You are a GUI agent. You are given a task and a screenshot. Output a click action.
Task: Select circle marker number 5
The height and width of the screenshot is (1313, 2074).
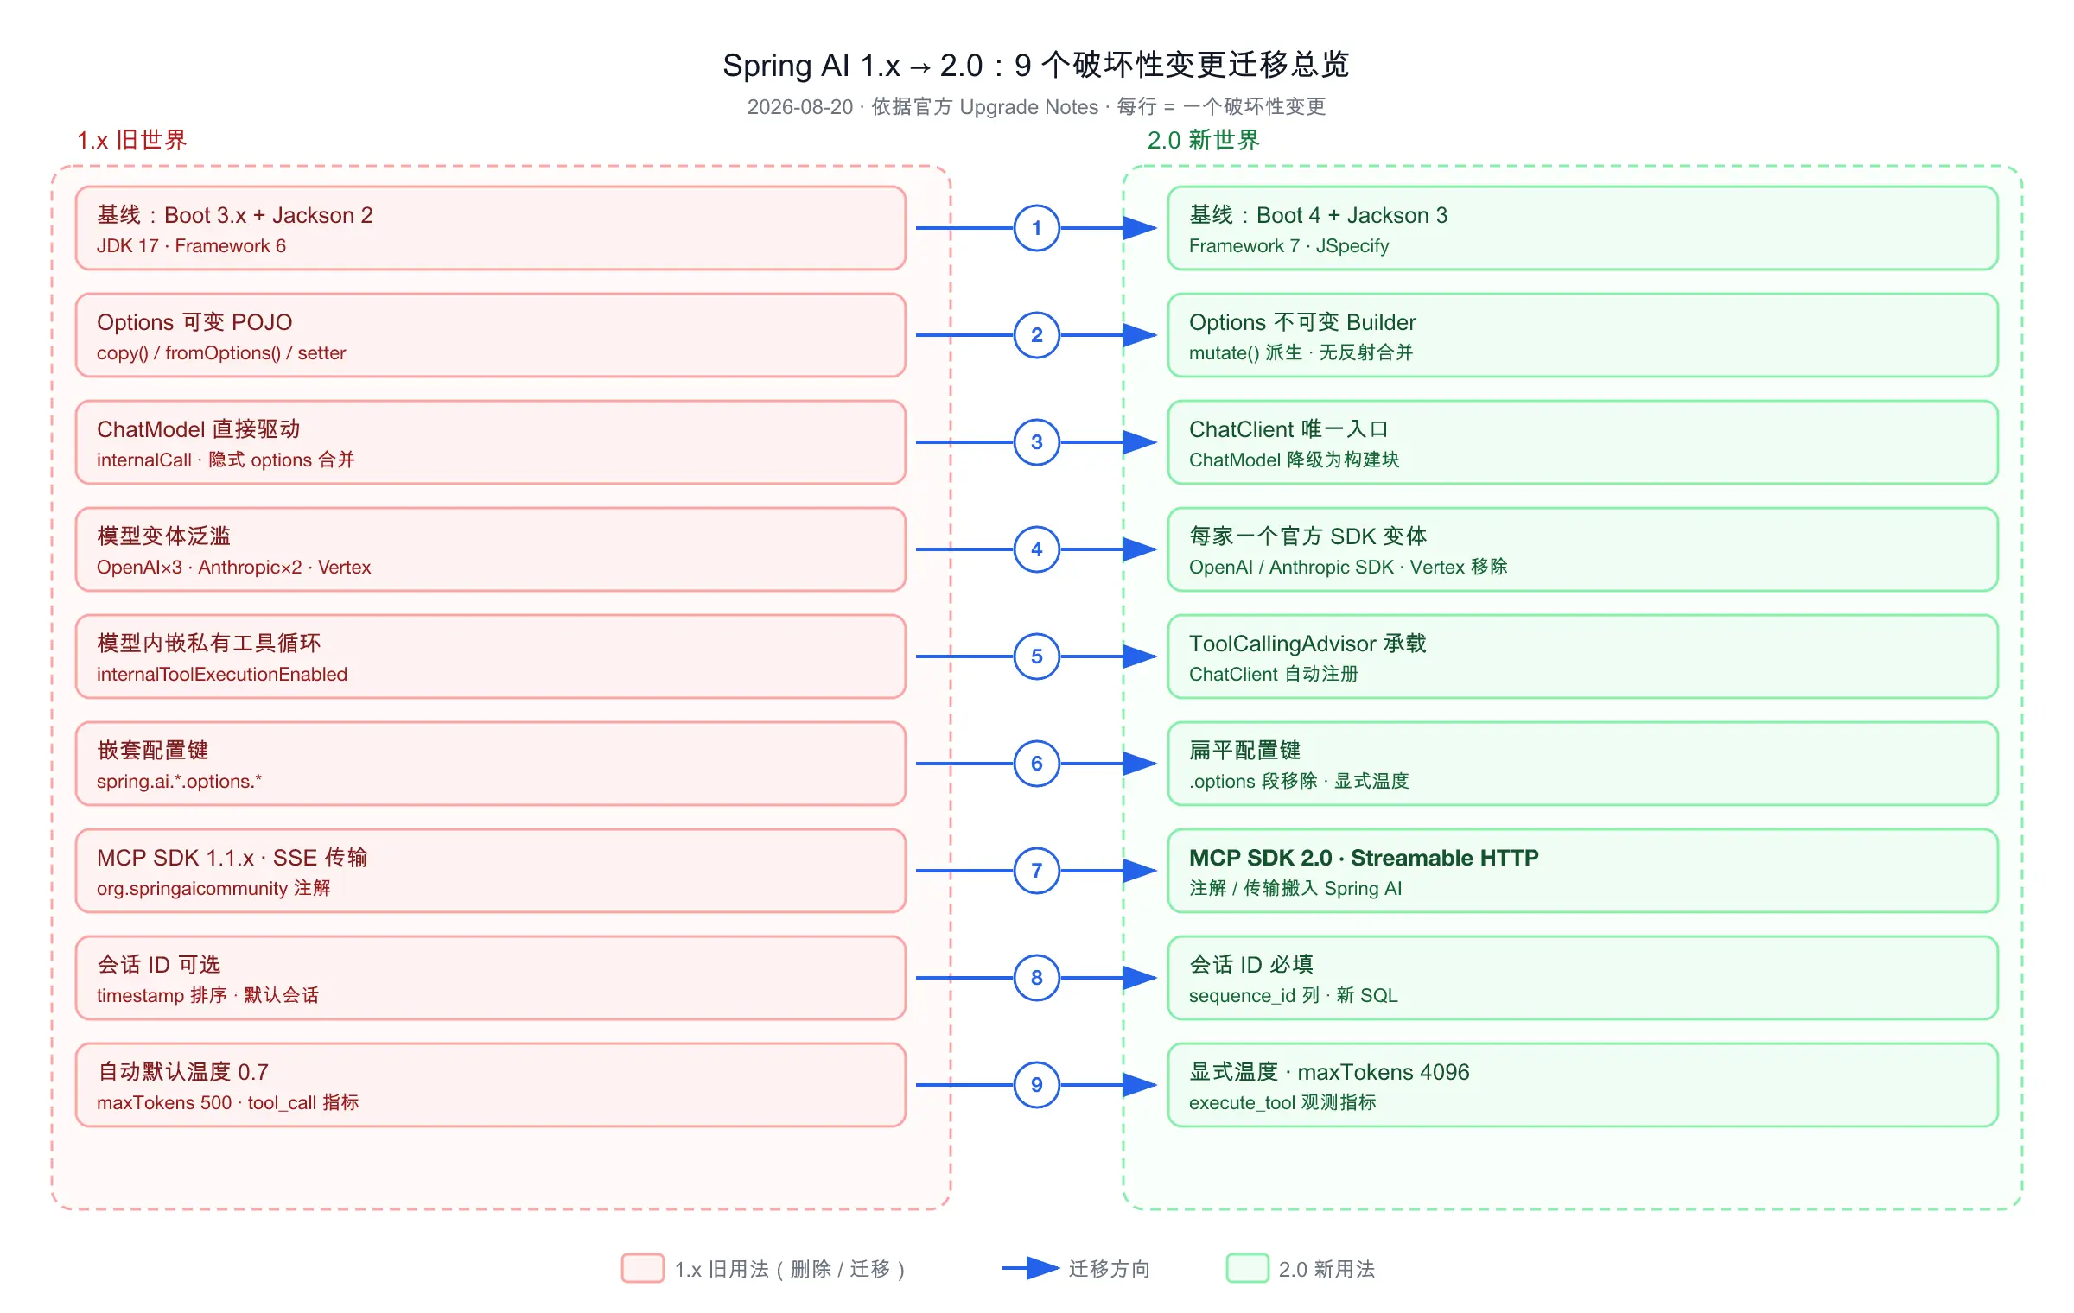tap(1036, 656)
